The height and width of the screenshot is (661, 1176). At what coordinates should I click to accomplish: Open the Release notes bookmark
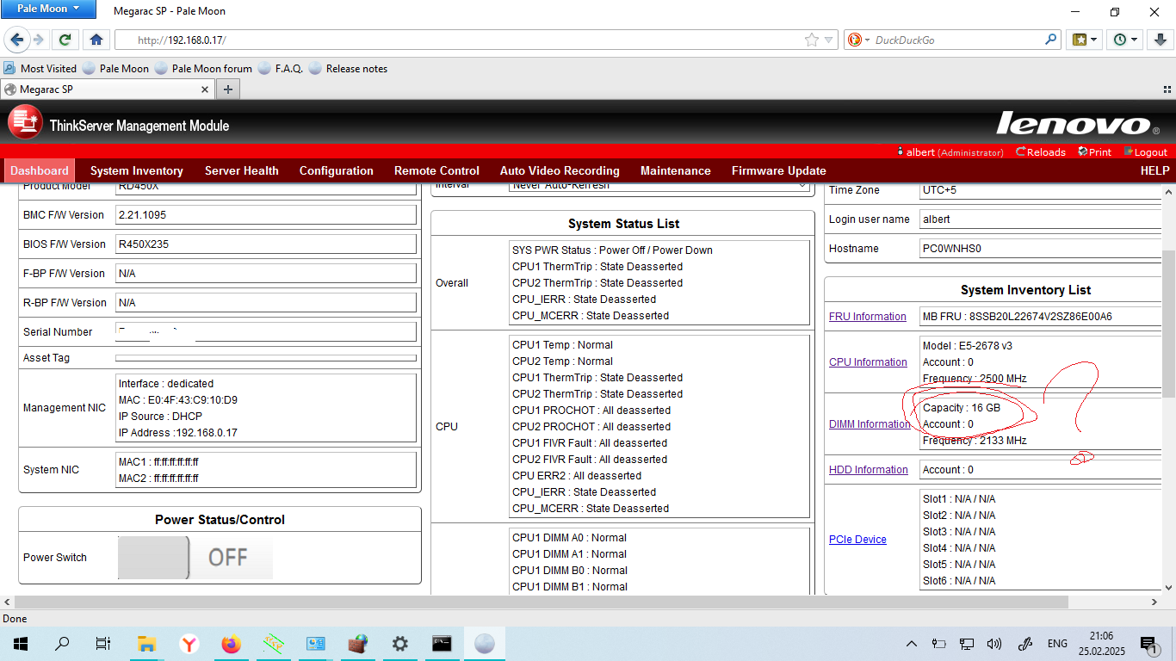coord(348,69)
